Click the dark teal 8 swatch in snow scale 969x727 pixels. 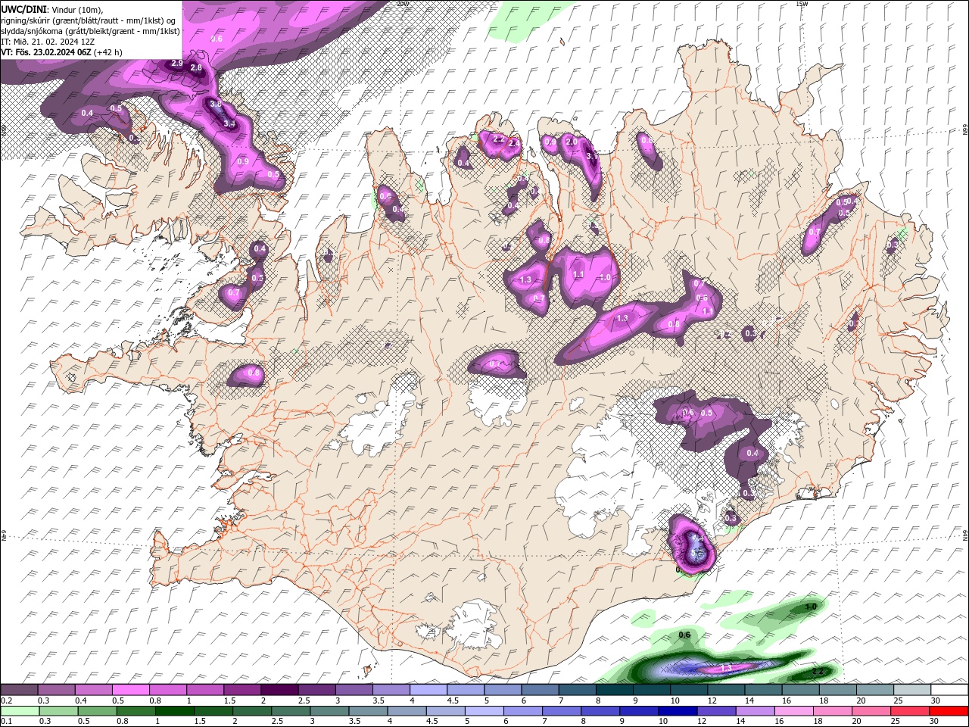point(615,690)
